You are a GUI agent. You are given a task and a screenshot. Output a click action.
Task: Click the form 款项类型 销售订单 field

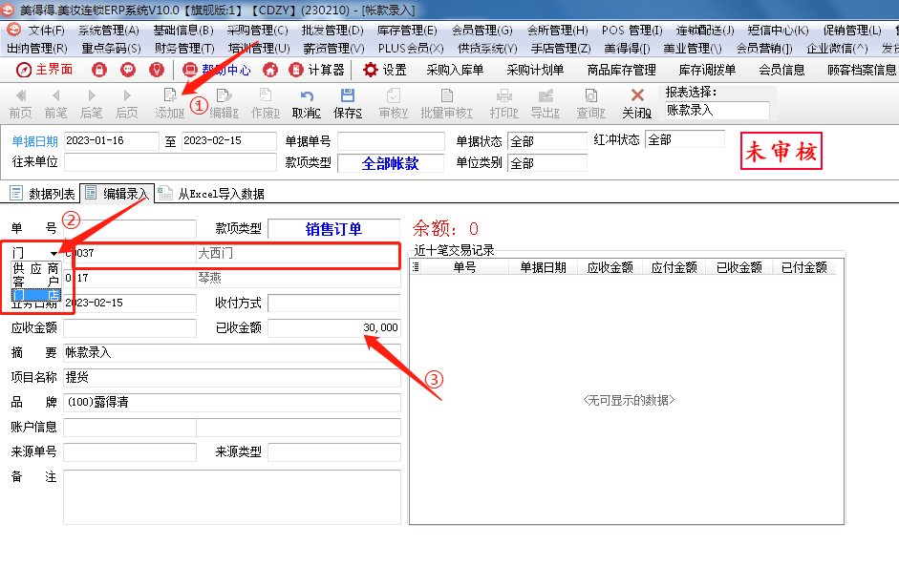[x=334, y=229]
